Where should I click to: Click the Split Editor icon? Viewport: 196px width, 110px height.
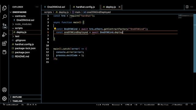pyautogui.click(x=187, y=7)
